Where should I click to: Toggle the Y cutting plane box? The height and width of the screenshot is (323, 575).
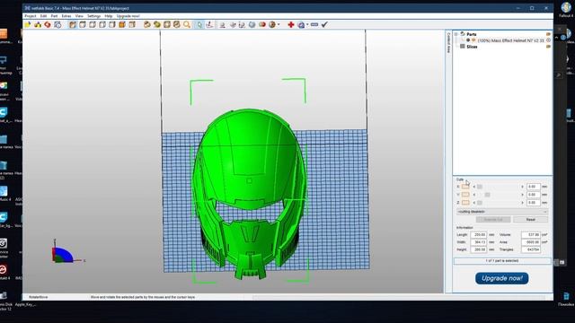click(465, 195)
